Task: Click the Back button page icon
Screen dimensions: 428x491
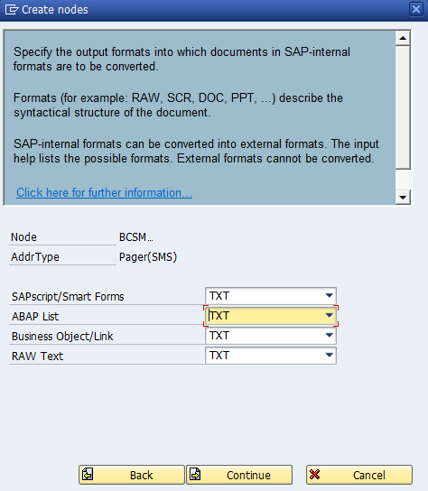Action: tap(88, 475)
